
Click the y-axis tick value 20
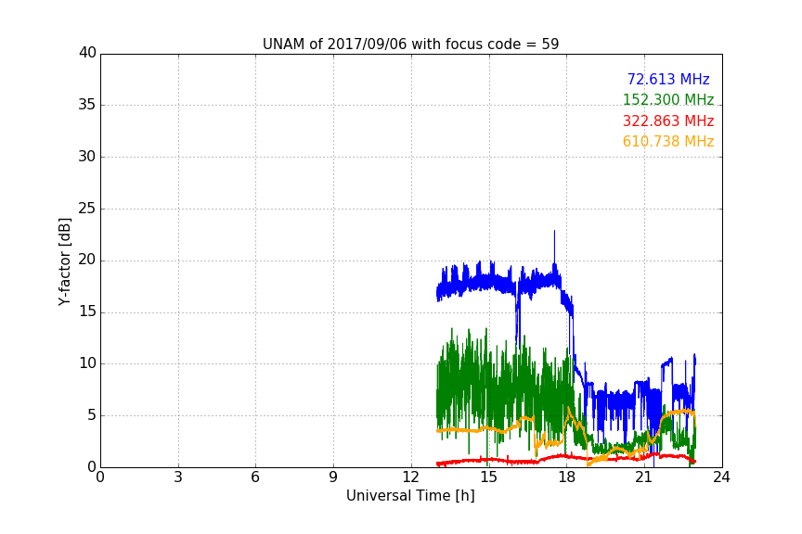[87, 260]
